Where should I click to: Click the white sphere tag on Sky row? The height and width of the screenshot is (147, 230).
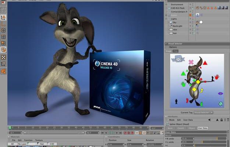(201, 22)
